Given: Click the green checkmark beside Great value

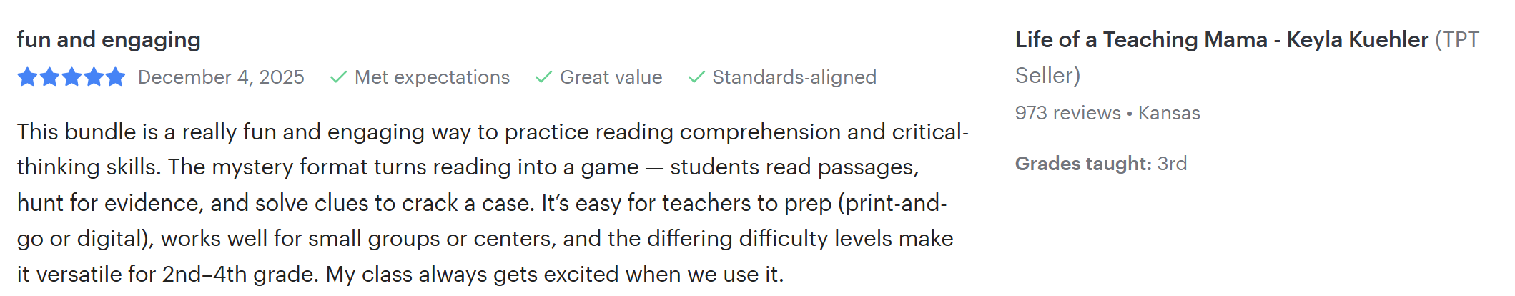Looking at the screenshot, I should click(543, 77).
